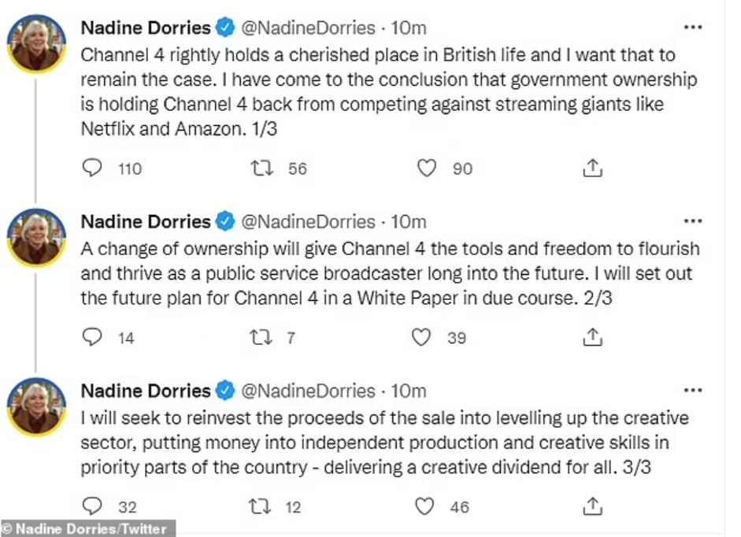Viewport: 741px width, 537px height.
Task: Open Nadine Dorries profile name on first tweet
Action: pos(146,28)
